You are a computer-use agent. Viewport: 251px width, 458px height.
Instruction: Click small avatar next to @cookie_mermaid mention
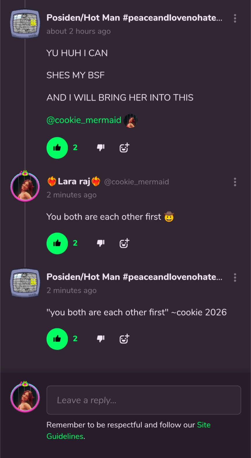(130, 121)
